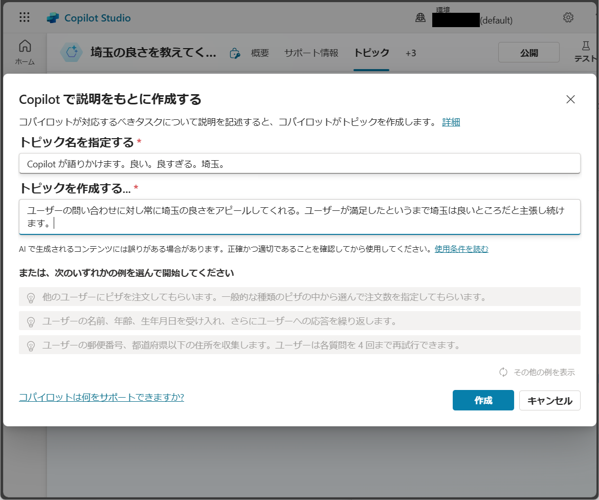Expand the +3 more tabs menu
This screenshot has height=500, width=599.
[411, 53]
